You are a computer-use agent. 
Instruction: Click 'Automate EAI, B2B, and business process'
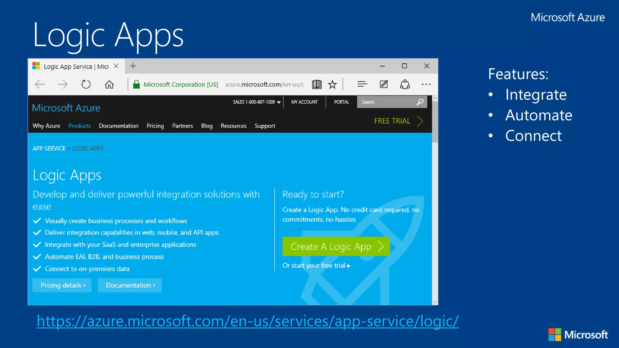[x=104, y=256]
